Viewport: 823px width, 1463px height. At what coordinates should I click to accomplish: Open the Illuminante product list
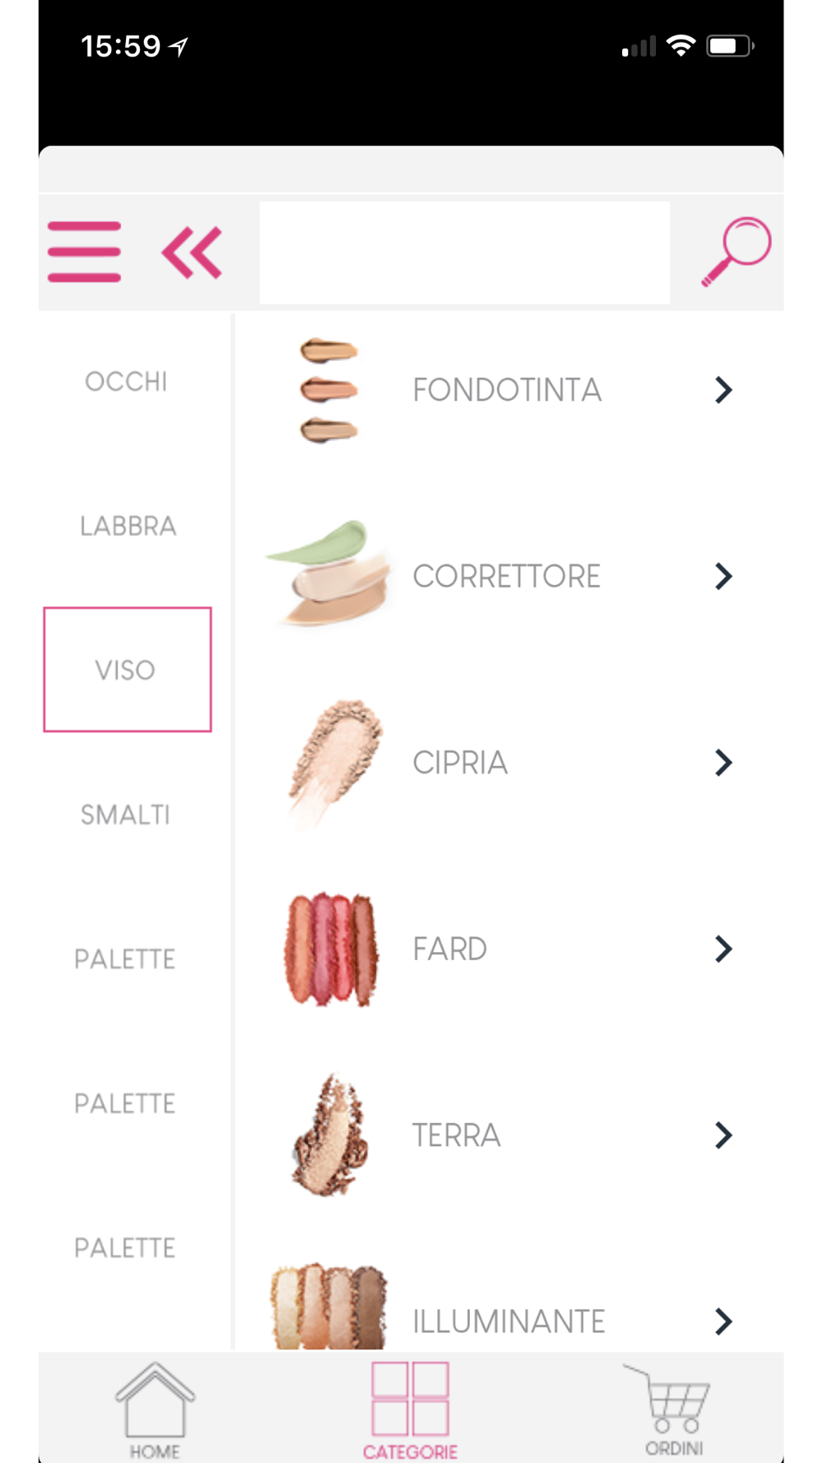click(509, 1321)
